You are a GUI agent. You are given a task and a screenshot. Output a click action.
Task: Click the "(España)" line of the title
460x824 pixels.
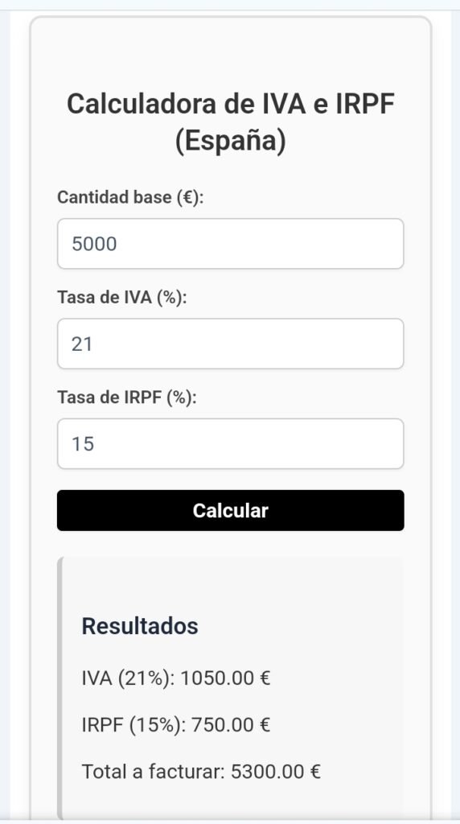click(x=231, y=142)
